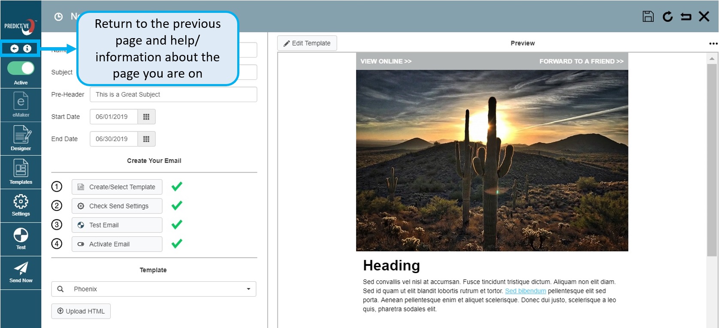Click the Edit Template button
Image resolution: width=719 pixels, height=328 pixels.
click(x=307, y=43)
